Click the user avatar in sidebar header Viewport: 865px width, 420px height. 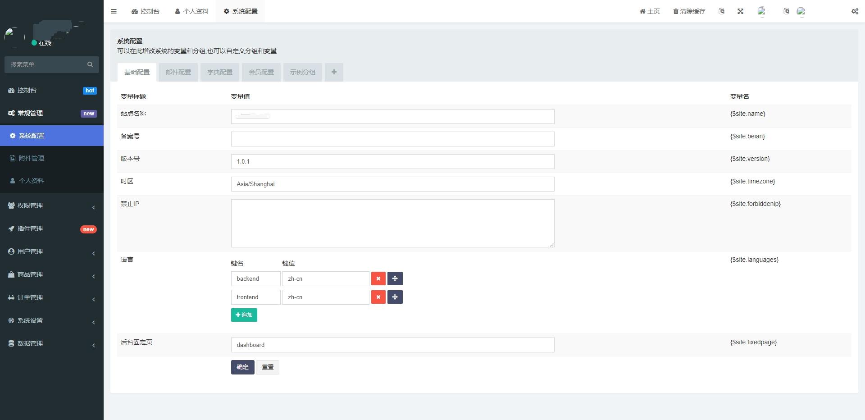tap(14, 37)
